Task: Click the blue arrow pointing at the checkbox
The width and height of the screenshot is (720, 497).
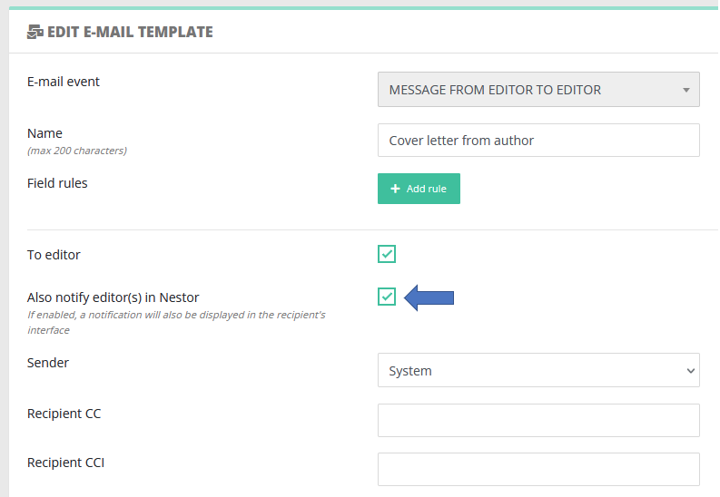Action: click(x=429, y=297)
